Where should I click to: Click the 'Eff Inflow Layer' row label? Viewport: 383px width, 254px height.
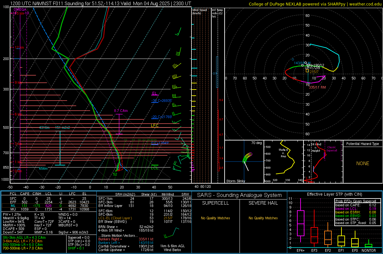coord(110,206)
